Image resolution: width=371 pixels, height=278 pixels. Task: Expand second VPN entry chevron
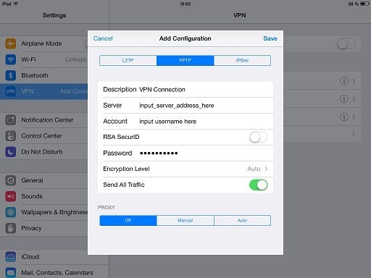354,98
